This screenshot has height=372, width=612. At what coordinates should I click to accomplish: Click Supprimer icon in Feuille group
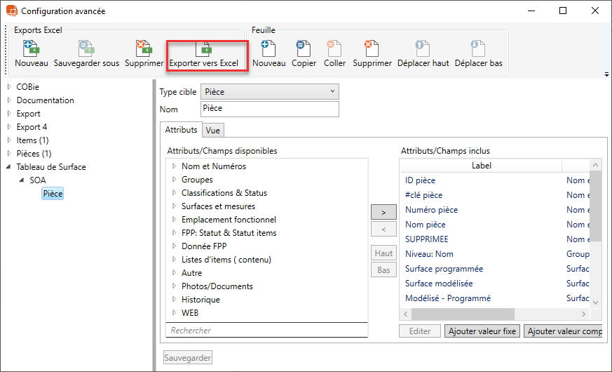tap(372, 48)
